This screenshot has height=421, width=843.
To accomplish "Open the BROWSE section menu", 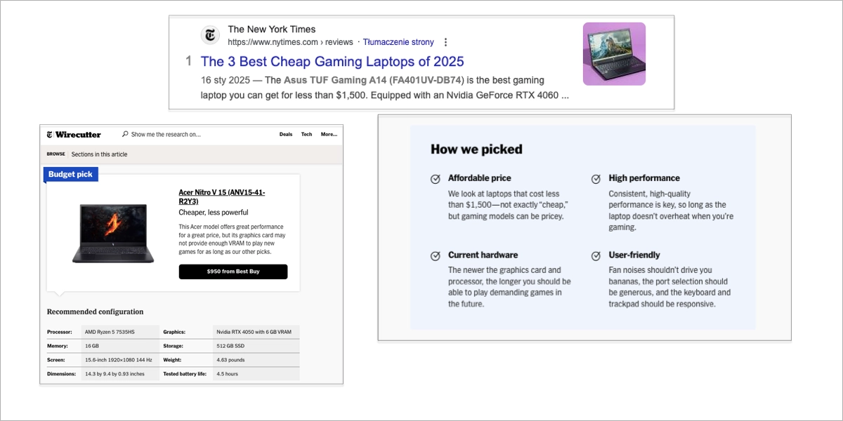I will [55, 154].
